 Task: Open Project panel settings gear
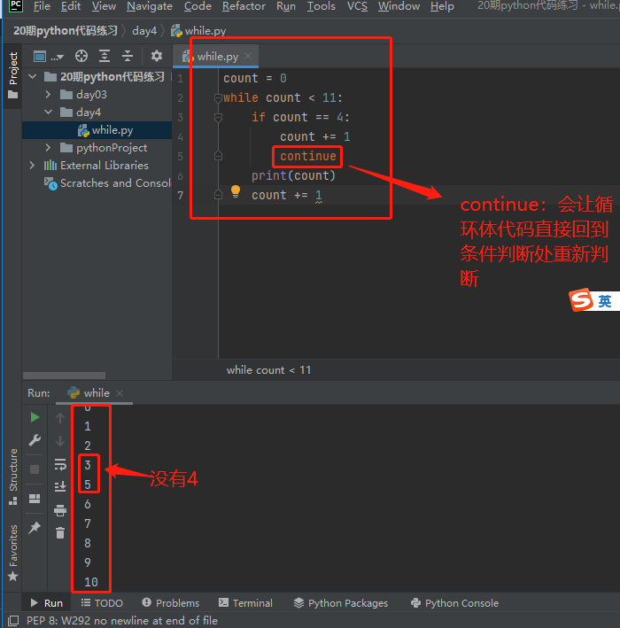point(156,56)
